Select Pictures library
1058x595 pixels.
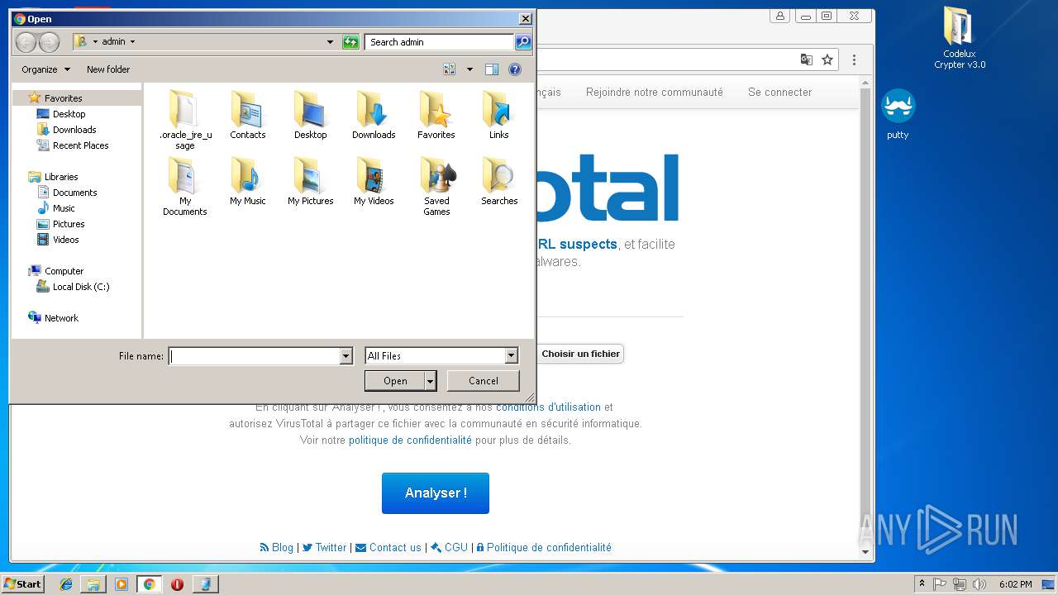(69, 224)
